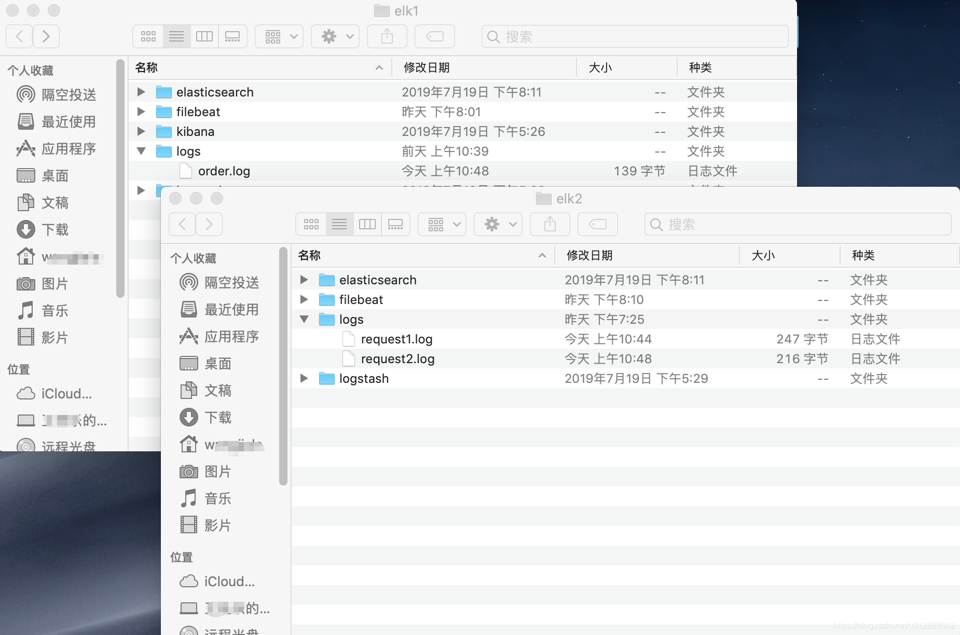960x635 pixels.
Task: Switch elk1 window to gallery view
Action: click(x=232, y=36)
